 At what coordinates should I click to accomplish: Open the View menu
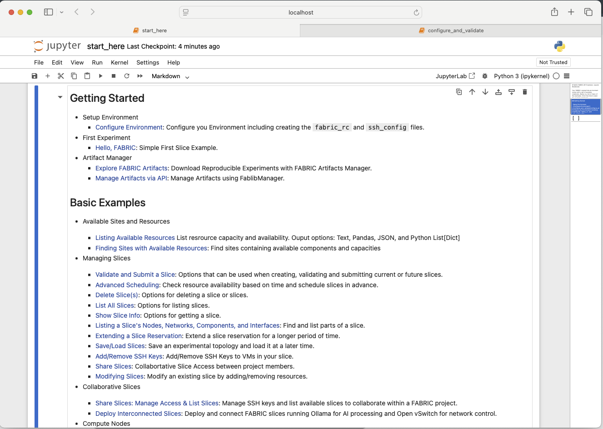(x=77, y=62)
